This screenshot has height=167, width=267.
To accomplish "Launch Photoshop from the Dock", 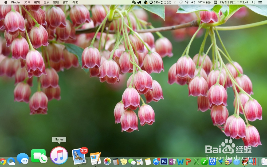I will click(164, 161).
